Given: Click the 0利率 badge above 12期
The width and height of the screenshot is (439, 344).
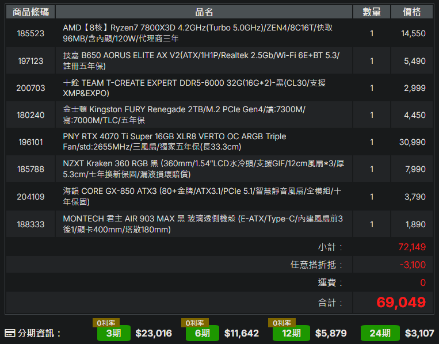Looking at the screenshot, I should pyautogui.click(x=282, y=323).
